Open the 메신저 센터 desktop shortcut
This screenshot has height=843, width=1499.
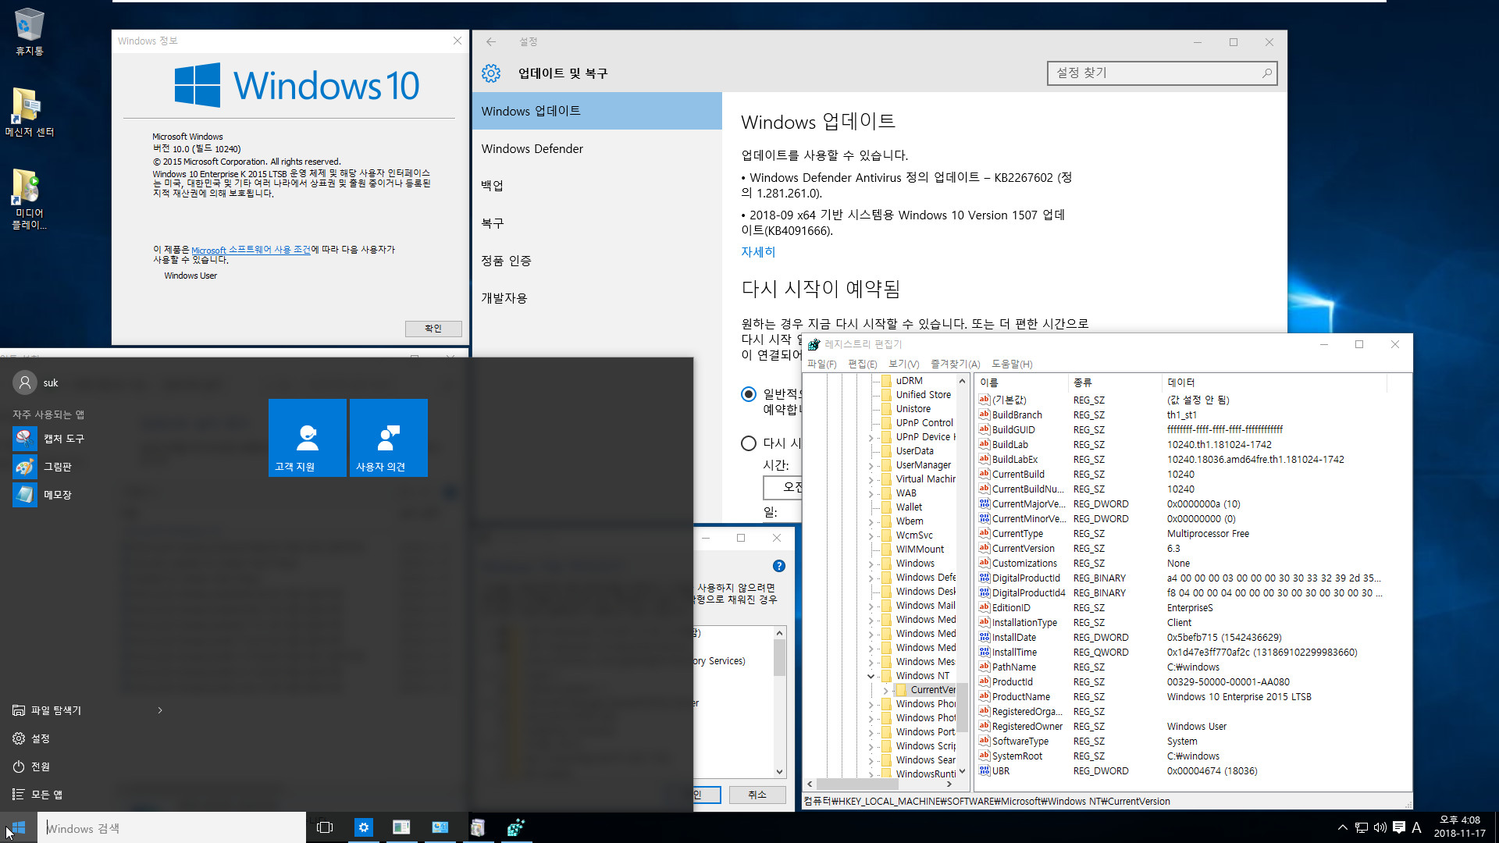tap(29, 113)
